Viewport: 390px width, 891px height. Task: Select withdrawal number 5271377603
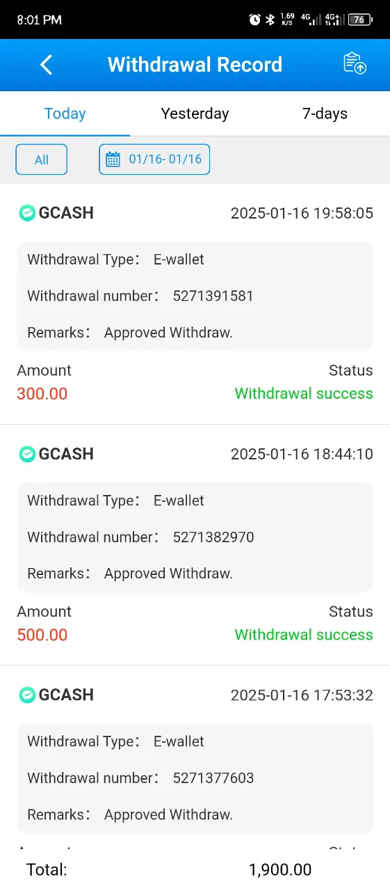tap(213, 778)
